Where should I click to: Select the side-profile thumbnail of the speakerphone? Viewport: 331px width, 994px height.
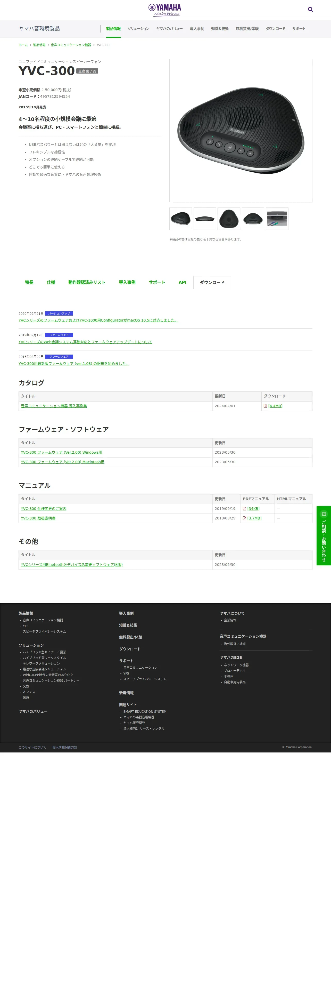(x=205, y=219)
